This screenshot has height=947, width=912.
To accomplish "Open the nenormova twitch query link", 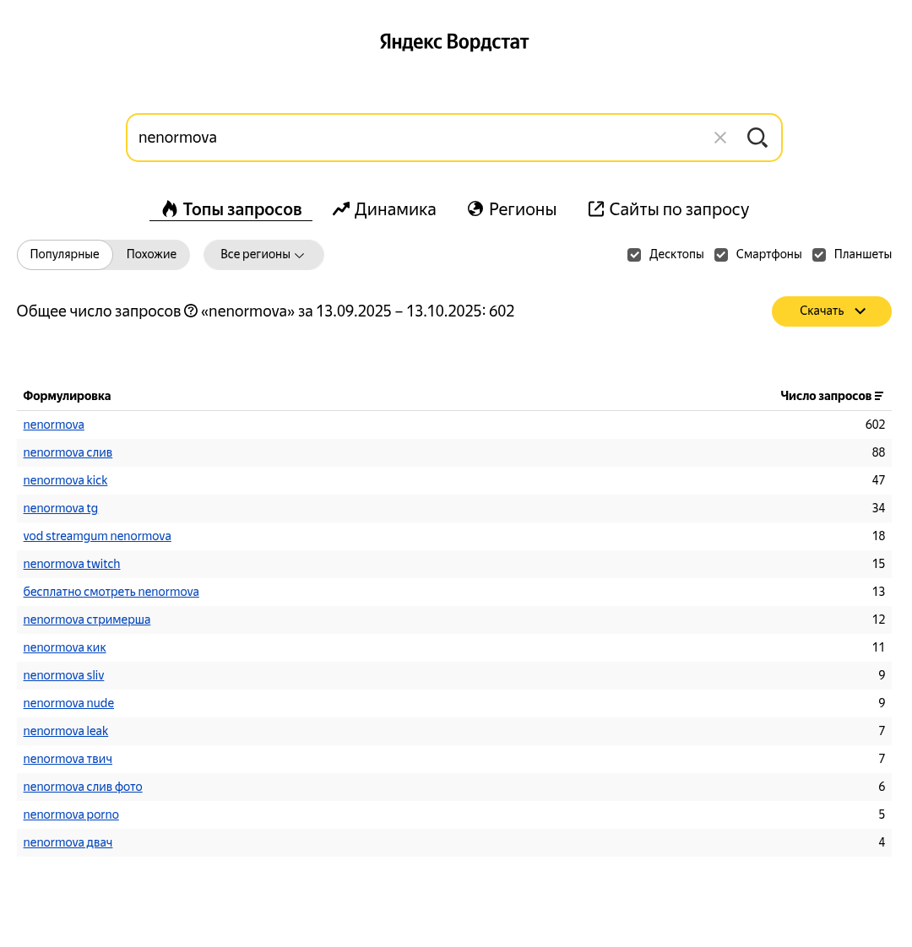I will click(72, 564).
